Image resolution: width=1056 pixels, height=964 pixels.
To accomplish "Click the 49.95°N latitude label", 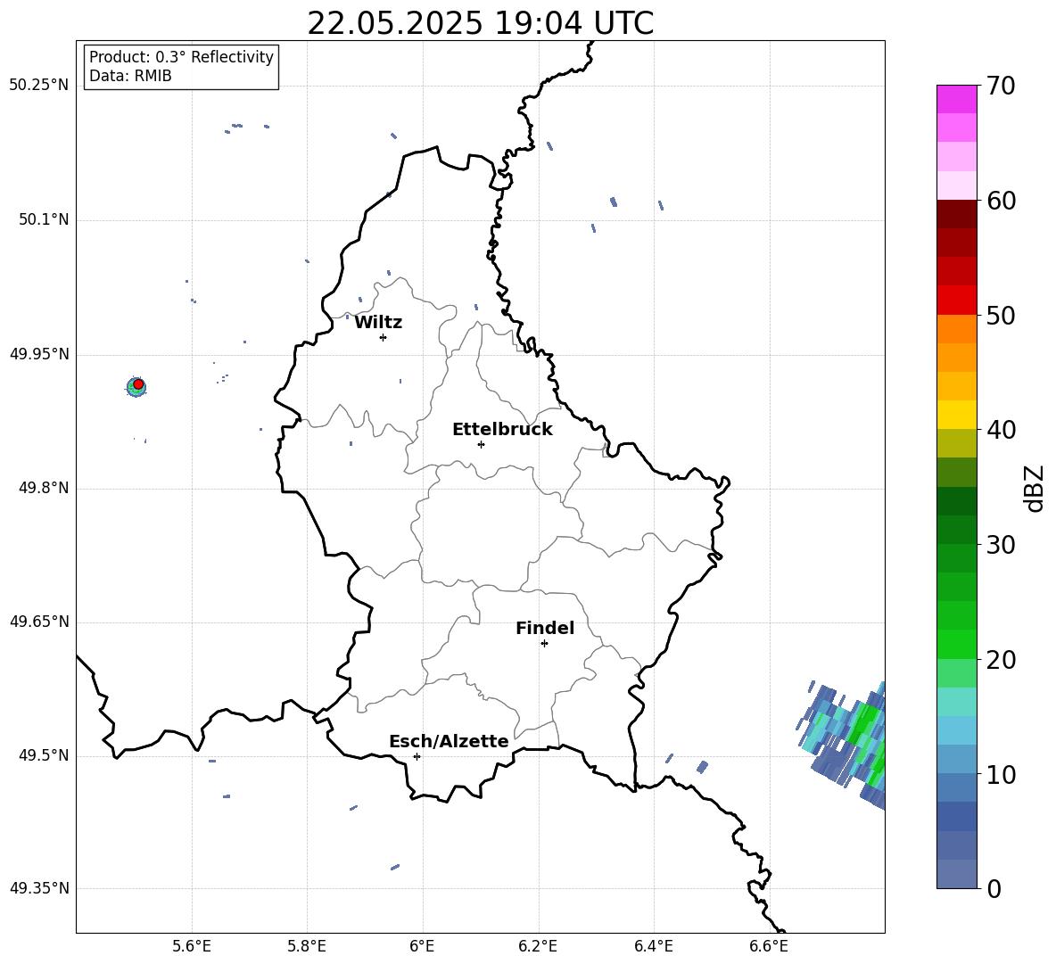I will point(38,353).
